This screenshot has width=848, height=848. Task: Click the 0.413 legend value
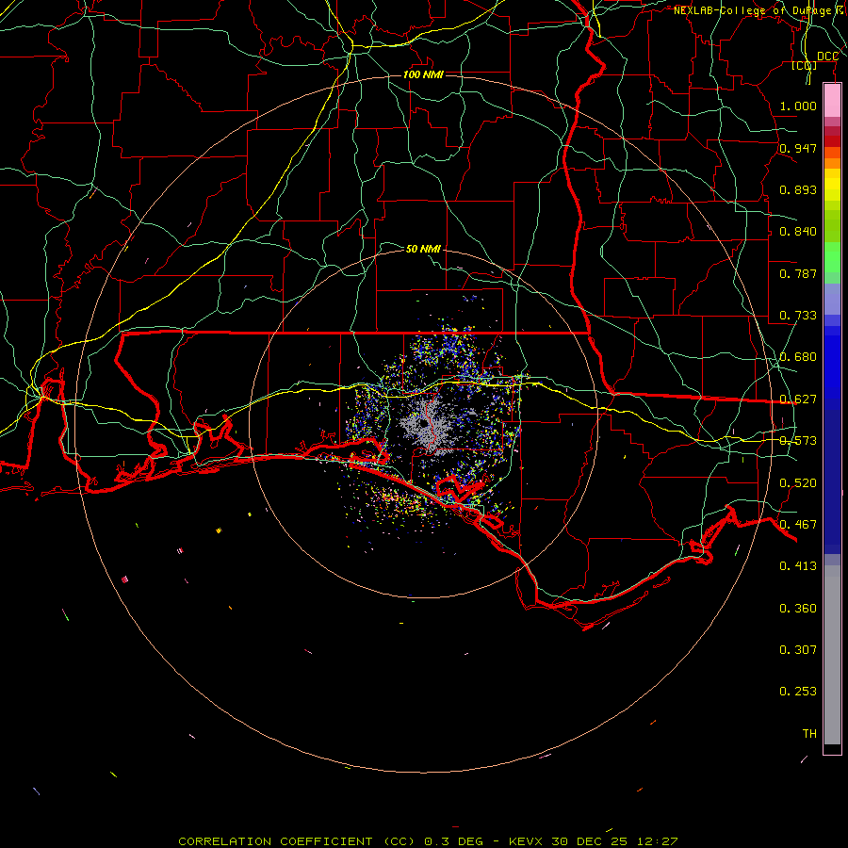pyautogui.click(x=798, y=566)
